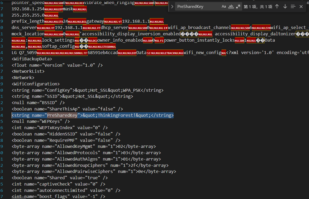The height and width of the screenshot is (199, 309).
Task: Click the text 'pointer_speed'
Action: (x=28, y=3)
